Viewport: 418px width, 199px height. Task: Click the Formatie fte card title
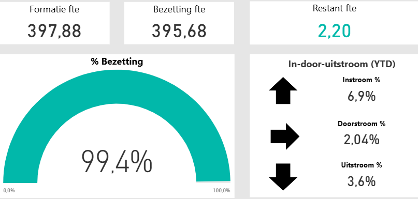tap(54, 9)
